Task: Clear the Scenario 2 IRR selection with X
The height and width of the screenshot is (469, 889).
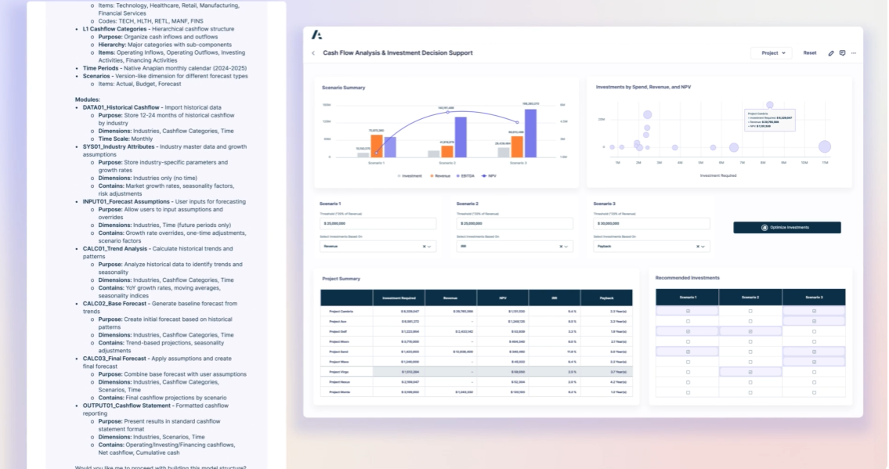Action: [561, 247]
